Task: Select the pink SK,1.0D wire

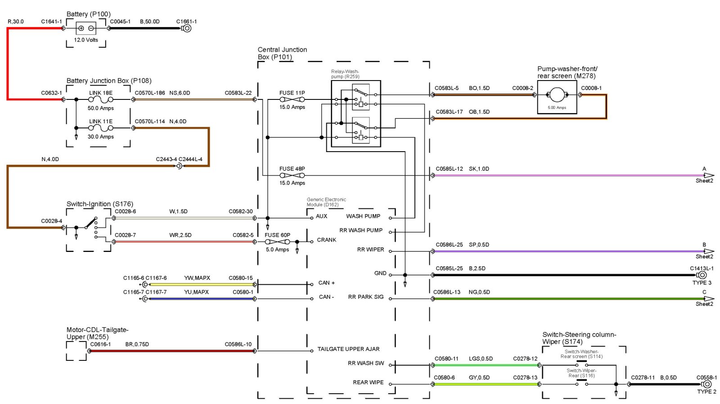Action: pos(562,175)
